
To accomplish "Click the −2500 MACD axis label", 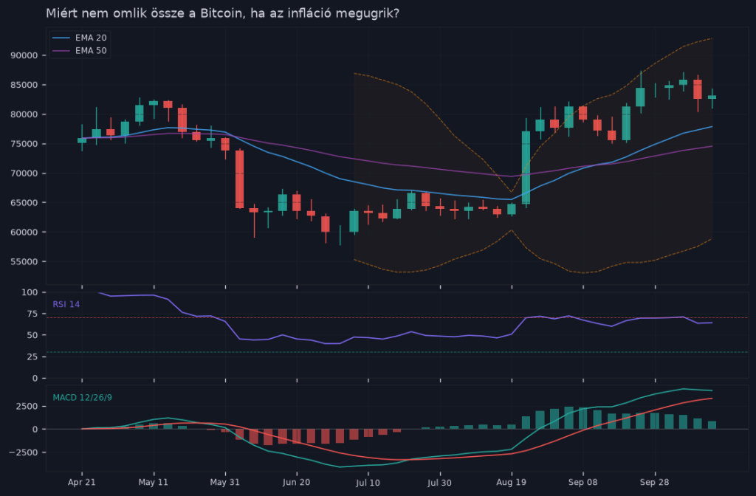I will tap(24, 452).
